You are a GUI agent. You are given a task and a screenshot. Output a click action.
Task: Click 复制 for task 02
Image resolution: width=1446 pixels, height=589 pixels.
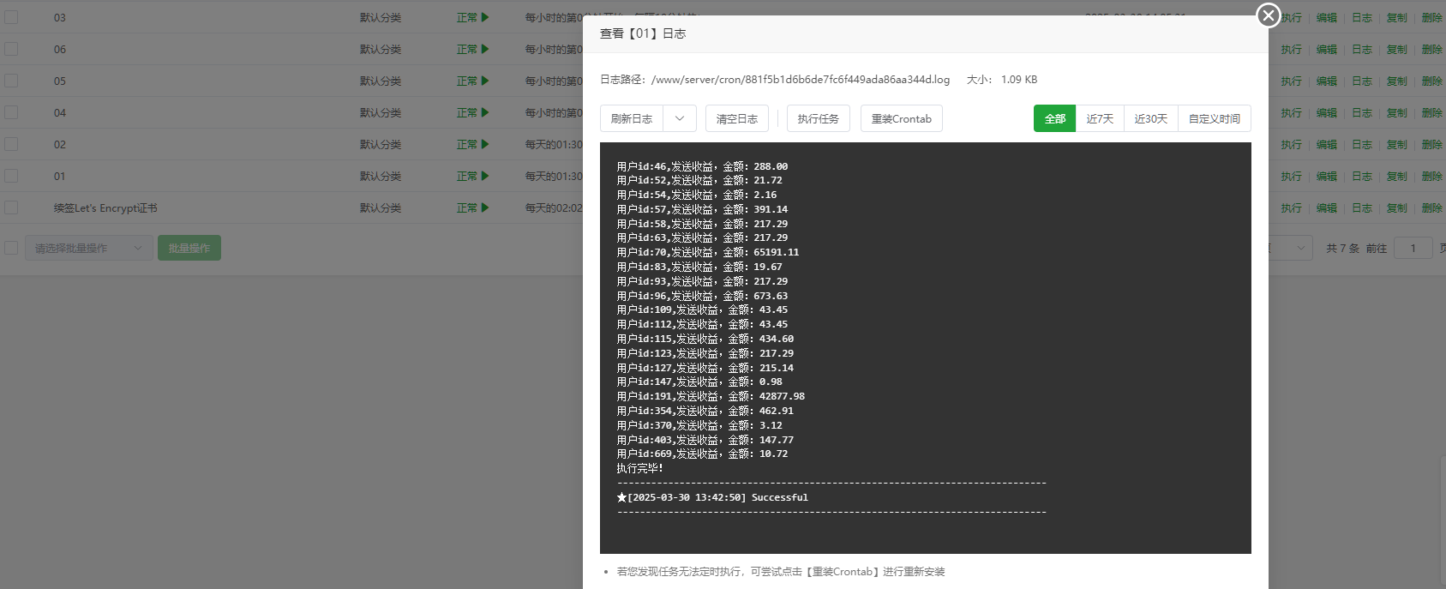tap(1397, 144)
